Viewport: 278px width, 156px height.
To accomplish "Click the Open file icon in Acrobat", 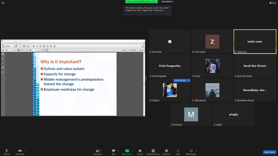I will pos(16,46).
